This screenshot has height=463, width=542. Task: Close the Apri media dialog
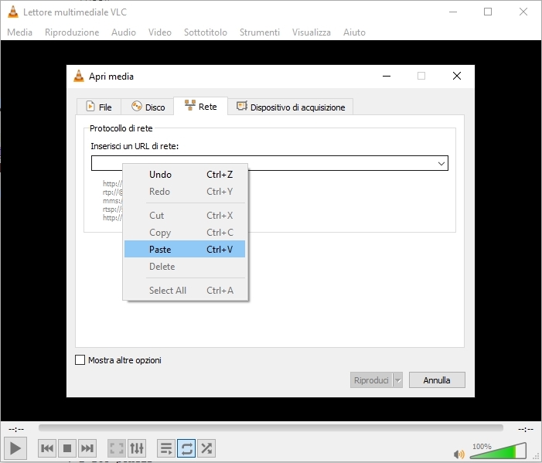(457, 76)
